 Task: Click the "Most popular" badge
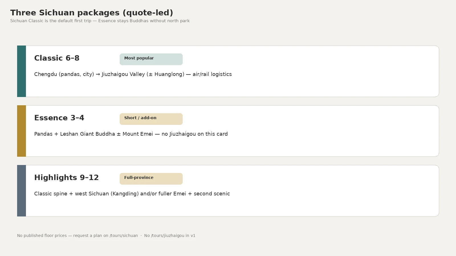pos(151,59)
